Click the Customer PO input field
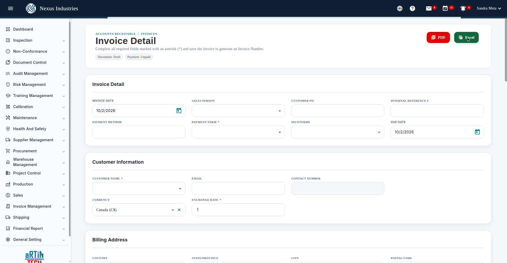 click(338, 111)
